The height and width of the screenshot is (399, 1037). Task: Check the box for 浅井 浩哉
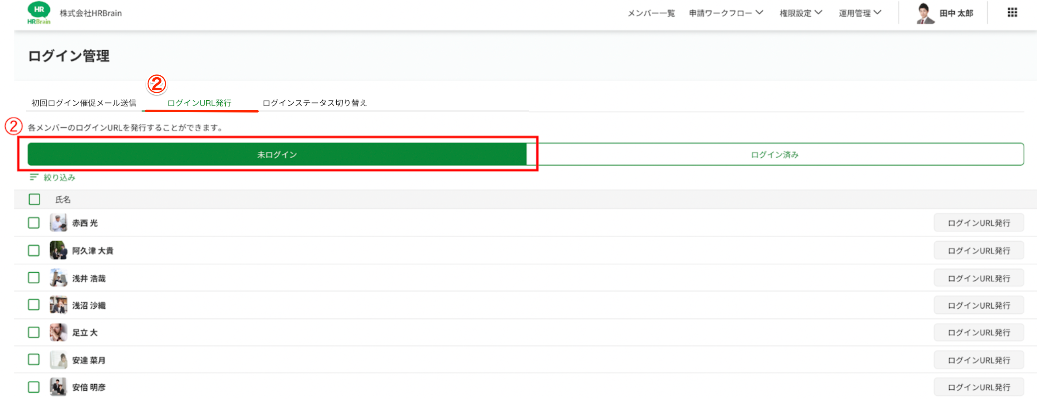tap(34, 278)
